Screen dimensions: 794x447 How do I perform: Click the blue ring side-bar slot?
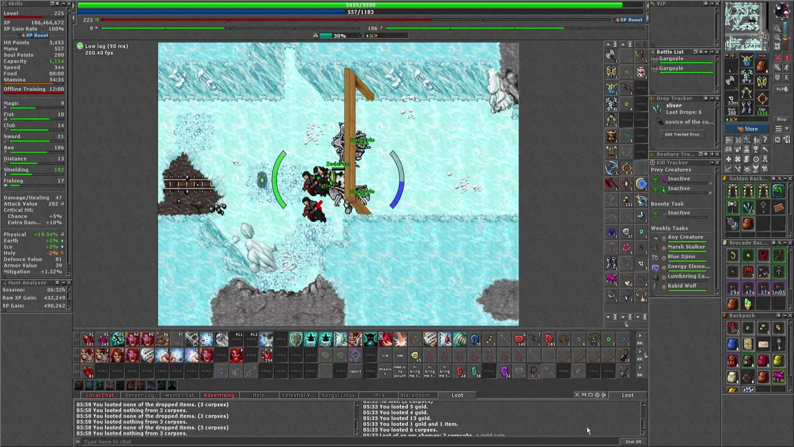(x=641, y=184)
